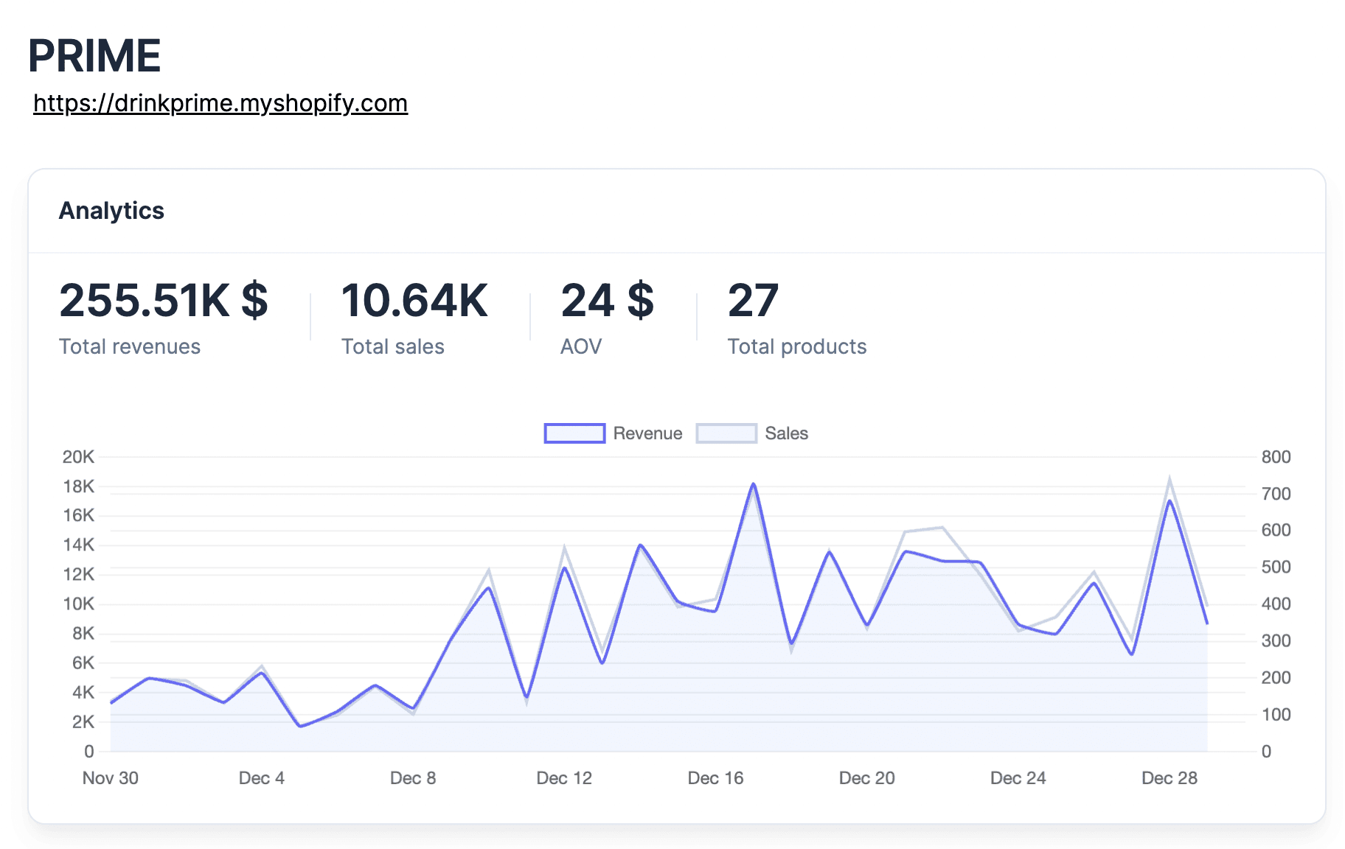Click the Sales legend label
The image size is (1345, 849).
[786, 433]
